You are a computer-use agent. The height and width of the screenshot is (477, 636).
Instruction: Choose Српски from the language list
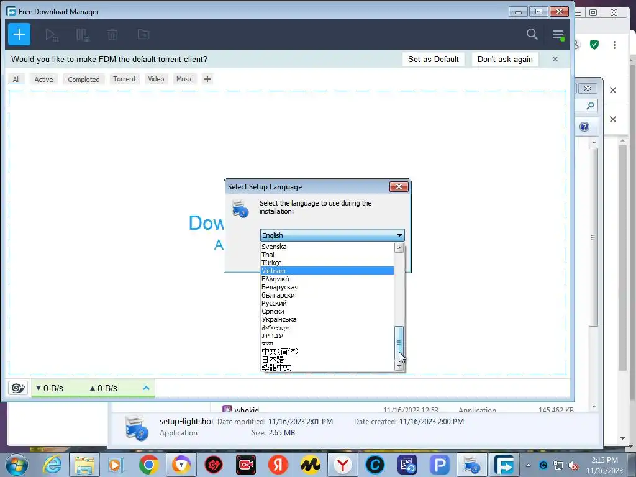pos(327,312)
